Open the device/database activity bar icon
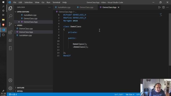Screen dimensions: 171x96 [x=10, y=48]
